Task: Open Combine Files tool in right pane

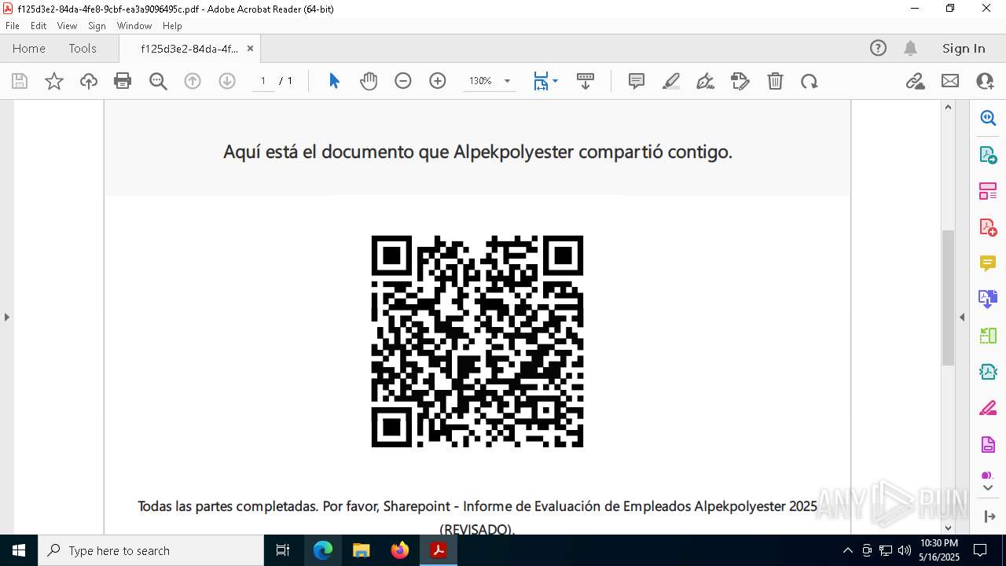Action: coord(988,299)
